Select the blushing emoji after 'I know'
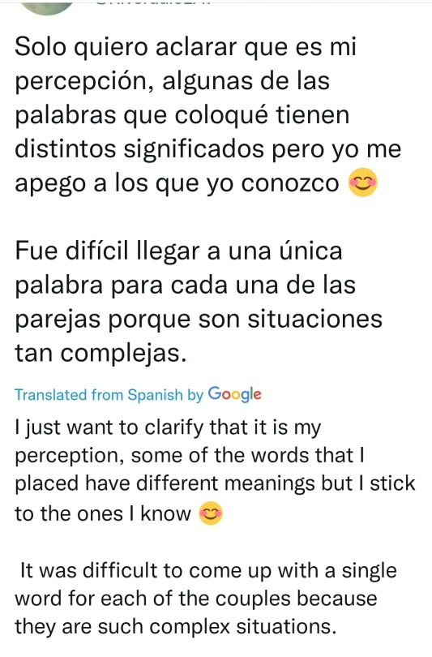 click(x=211, y=513)
